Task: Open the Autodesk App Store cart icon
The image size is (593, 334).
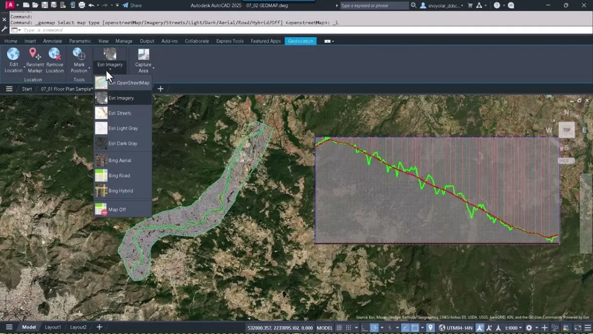Action: (x=470, y=5)
